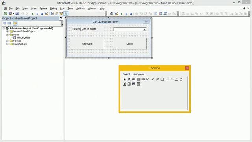Open the Edit menu
Screen dimensions: 252x142
17,9
